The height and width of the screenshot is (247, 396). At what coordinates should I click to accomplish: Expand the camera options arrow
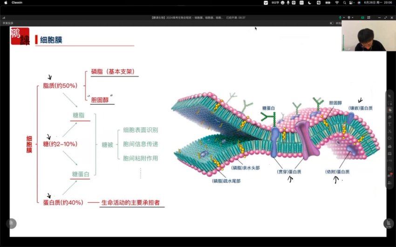coord(353,18)
